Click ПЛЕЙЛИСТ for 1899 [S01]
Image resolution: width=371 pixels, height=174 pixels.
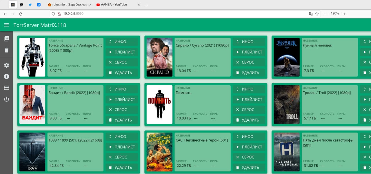click(x=121, y=147)
